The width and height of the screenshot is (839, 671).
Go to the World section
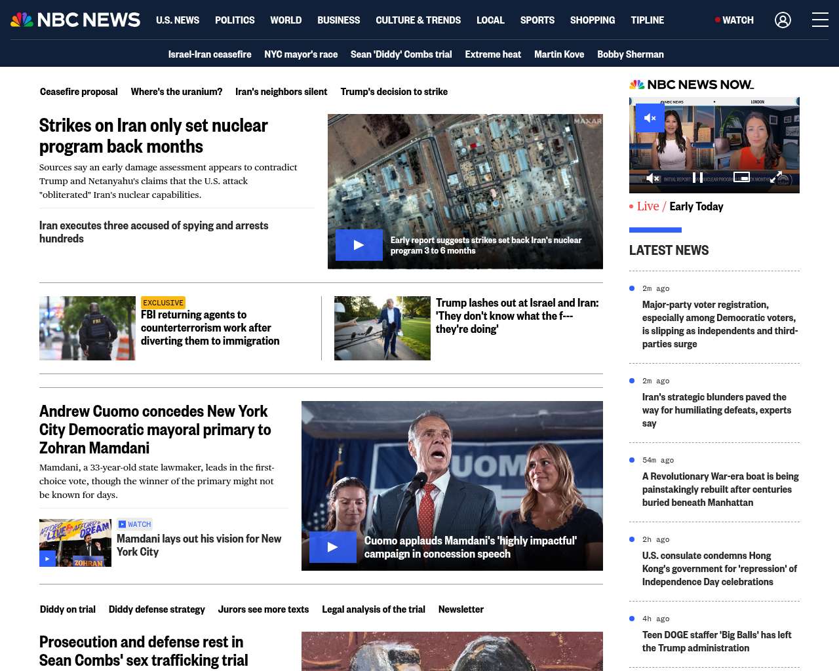coord(286,20)
